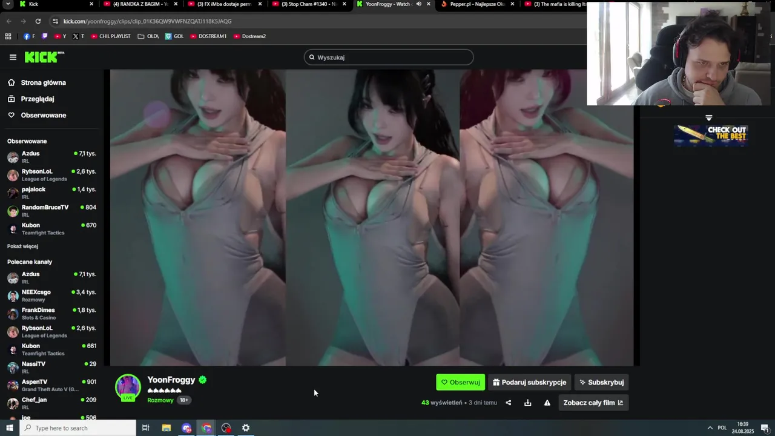
Task: Open Chef_jan recommended channel
Action: click(x=51, y=403)
